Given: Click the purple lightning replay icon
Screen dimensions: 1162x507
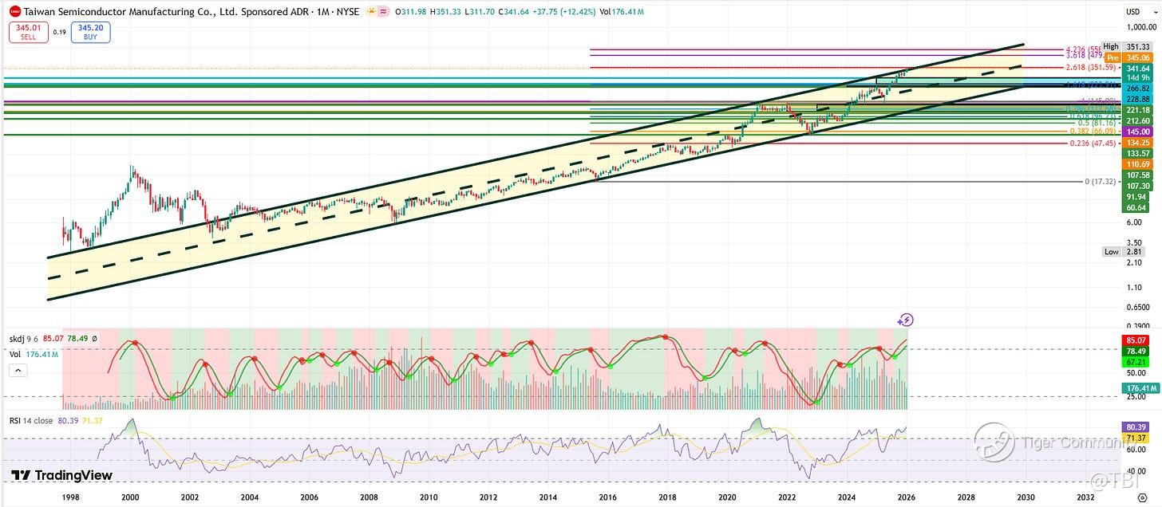Looking at the screenshot, I should pos(905,320).
